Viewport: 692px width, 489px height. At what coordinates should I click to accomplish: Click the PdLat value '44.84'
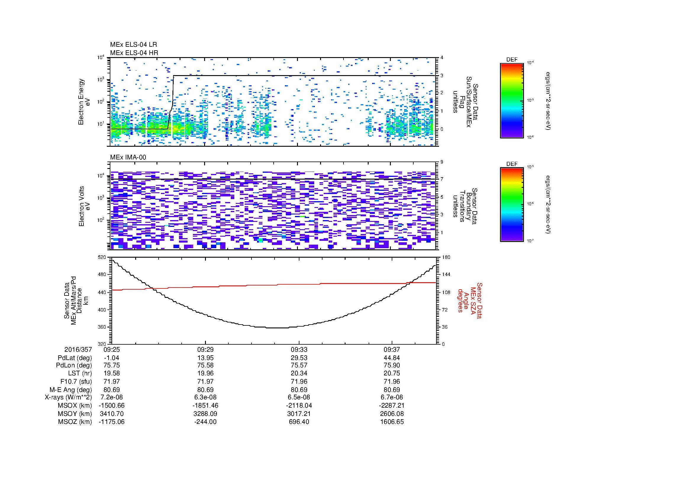pyautogui.click(x=392, y=358)
